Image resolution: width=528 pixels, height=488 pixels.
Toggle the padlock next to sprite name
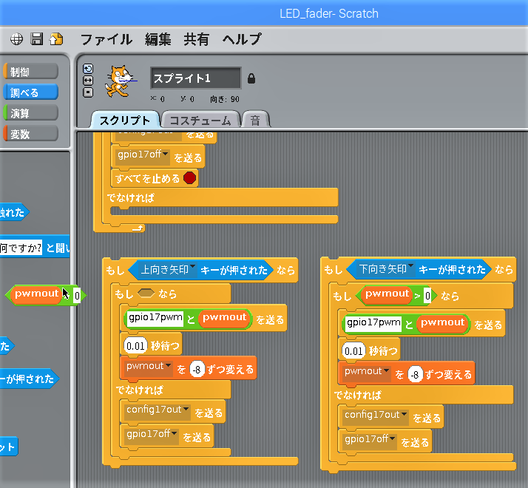coord(251,78)
